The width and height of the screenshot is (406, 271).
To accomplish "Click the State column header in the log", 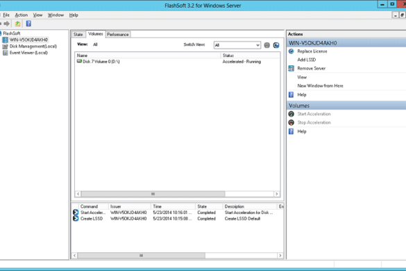I will (x=209, y=206).
